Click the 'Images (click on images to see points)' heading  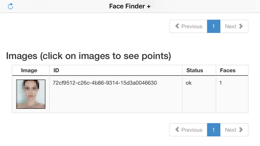(x=89, y=56)
